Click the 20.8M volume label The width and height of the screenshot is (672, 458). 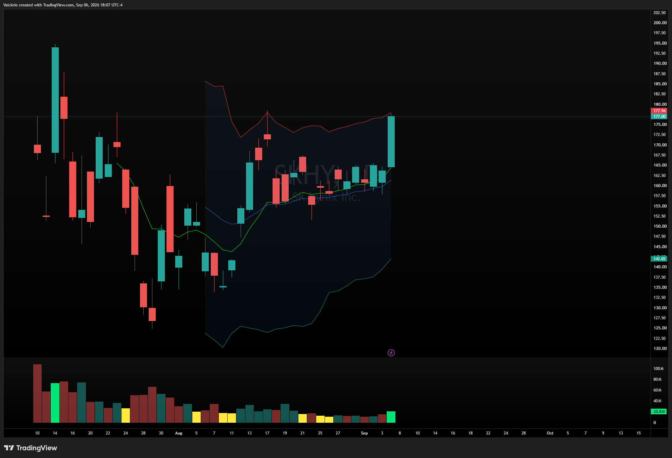tap(659, 412)
